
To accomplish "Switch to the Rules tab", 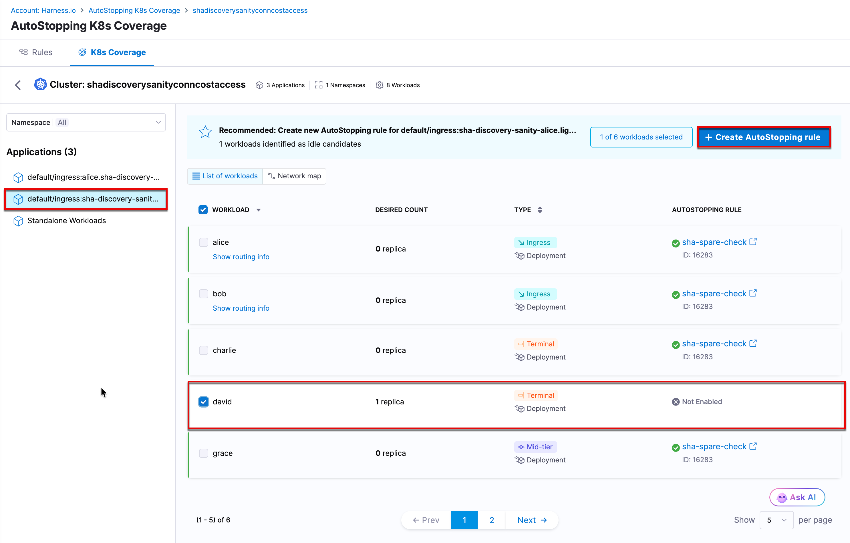I will click(36, 52).
